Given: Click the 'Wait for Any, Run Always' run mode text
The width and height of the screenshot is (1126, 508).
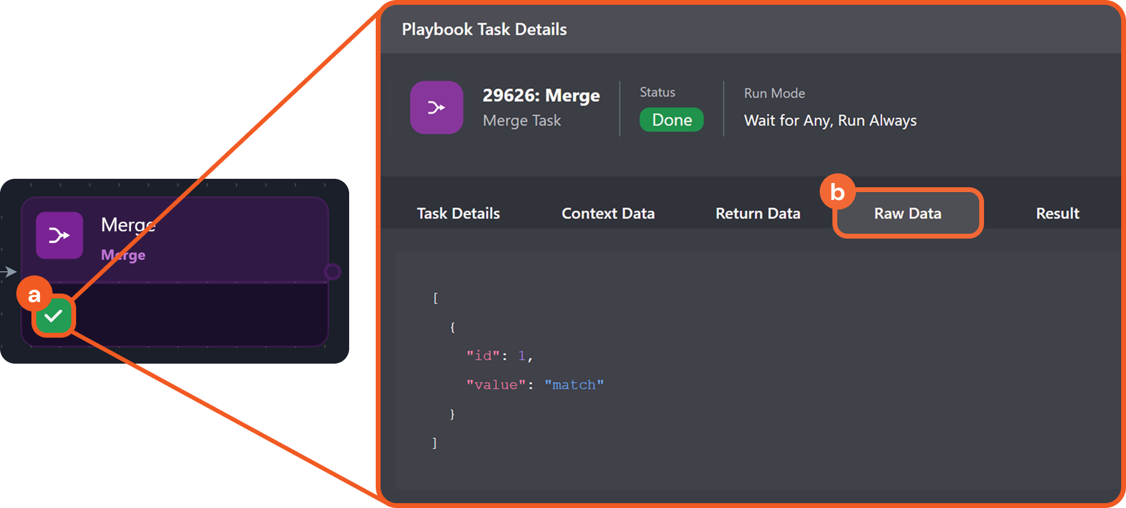Looking at the screenshot, I should (x=830, y=121).
